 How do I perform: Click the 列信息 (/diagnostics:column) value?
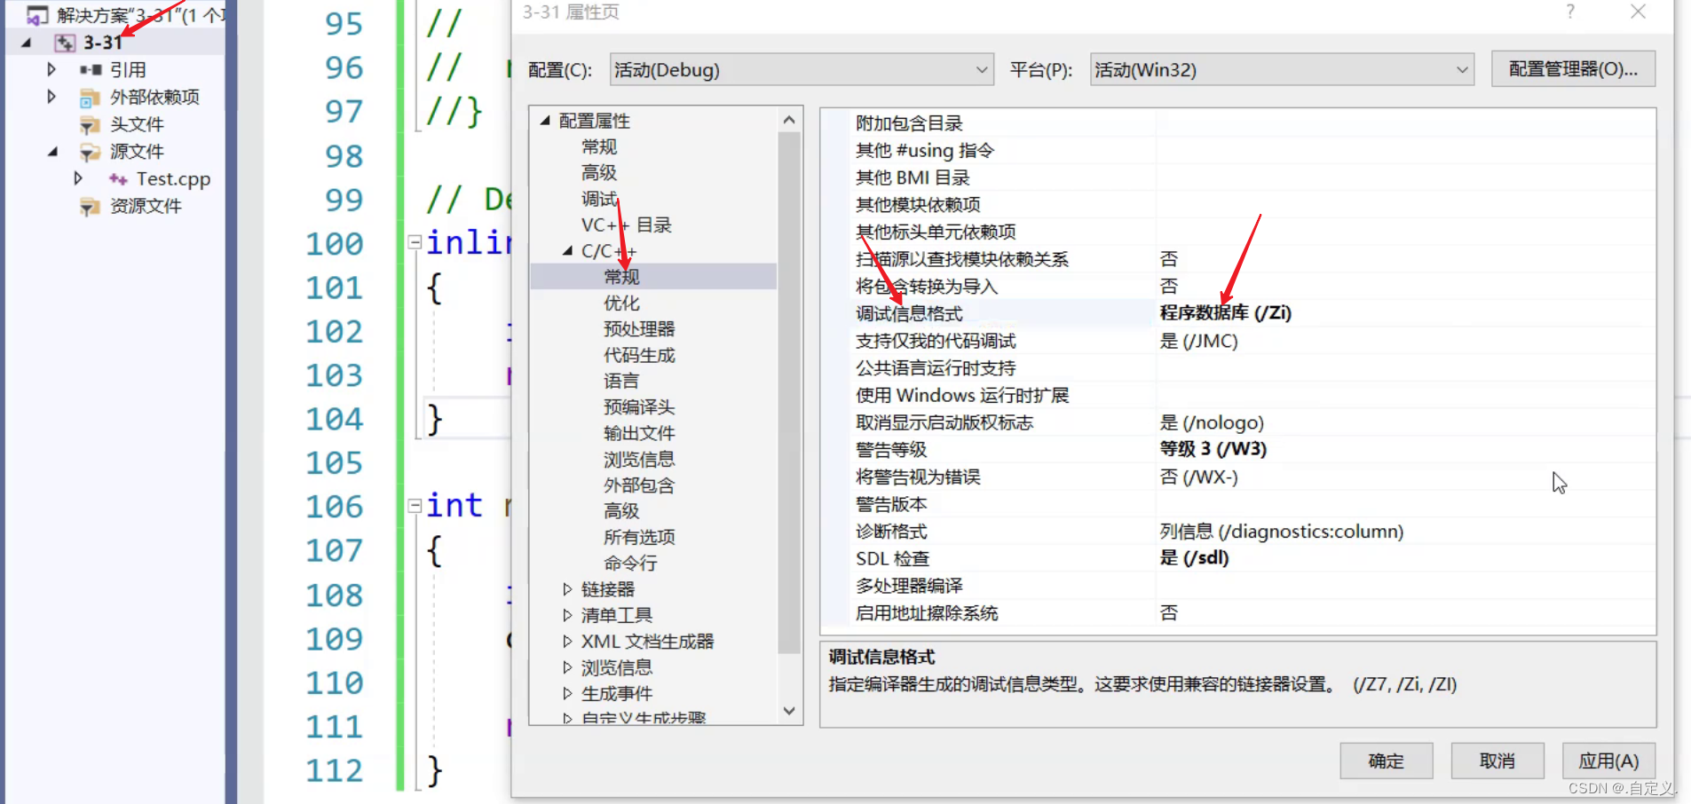[1281, 532]
